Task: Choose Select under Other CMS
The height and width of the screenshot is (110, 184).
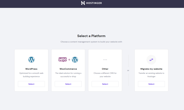Action: [x=105, y=84]
